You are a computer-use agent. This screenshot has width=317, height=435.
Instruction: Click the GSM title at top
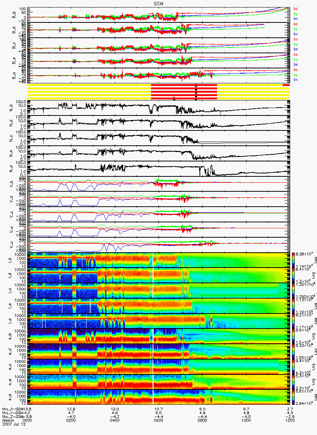tap(158, 4)
